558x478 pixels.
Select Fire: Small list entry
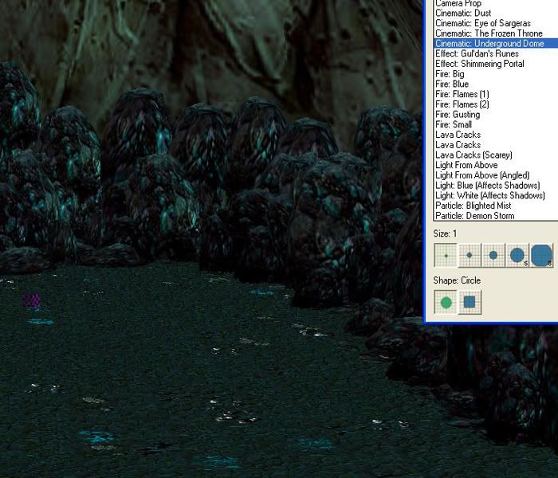[454, 124]
